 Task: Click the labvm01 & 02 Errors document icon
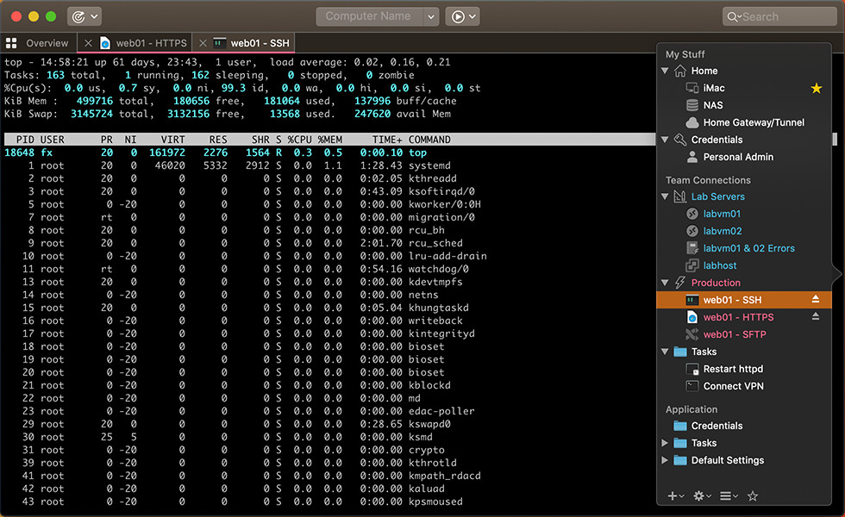point(692,248)
